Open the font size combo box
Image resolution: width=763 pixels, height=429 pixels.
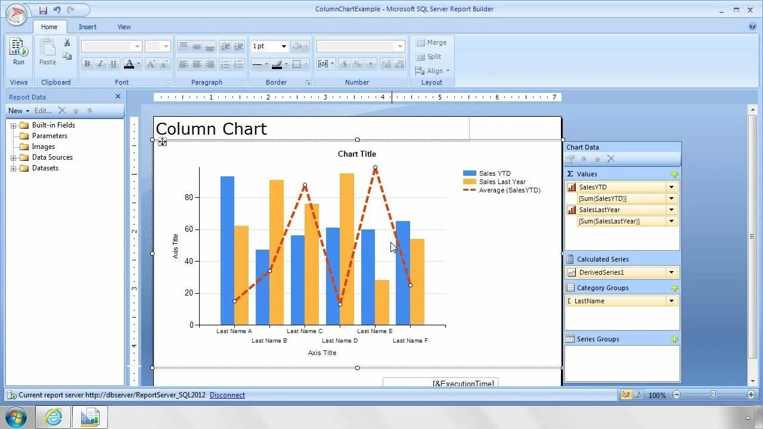coord(158,46)
